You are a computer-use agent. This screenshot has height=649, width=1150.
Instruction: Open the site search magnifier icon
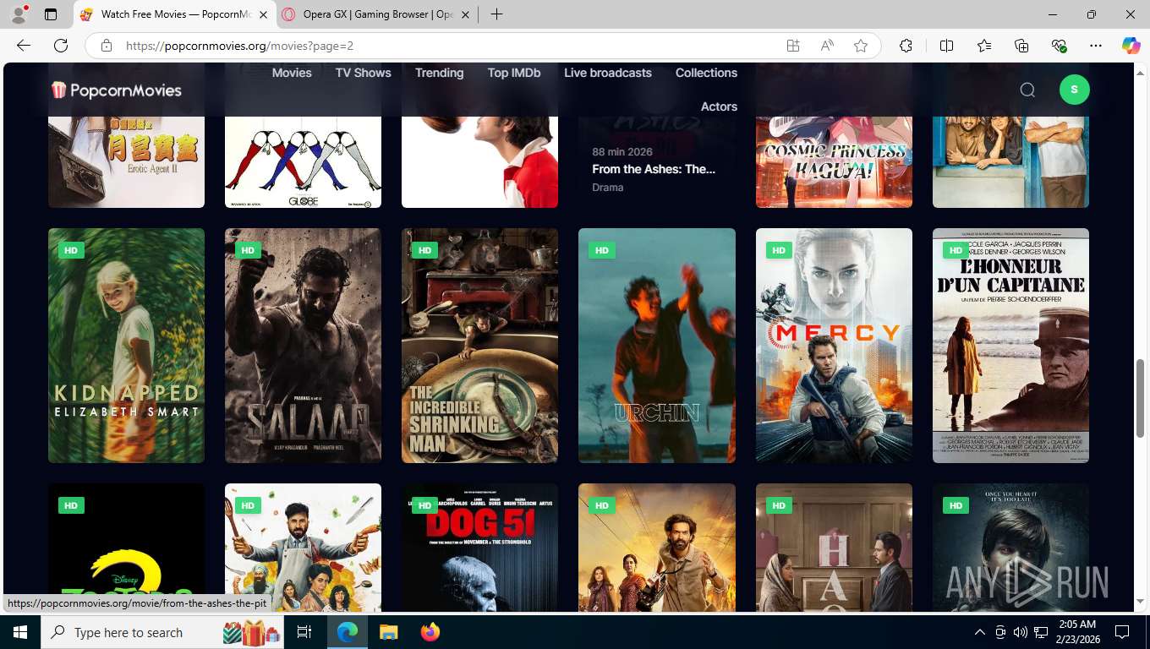1027,90
